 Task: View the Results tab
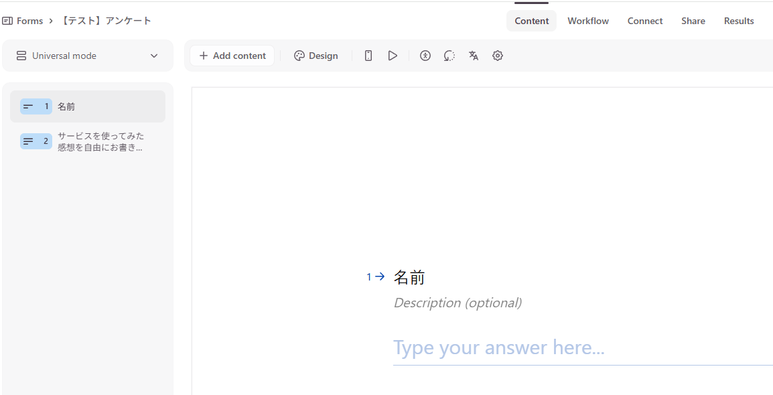pos(739,21)
